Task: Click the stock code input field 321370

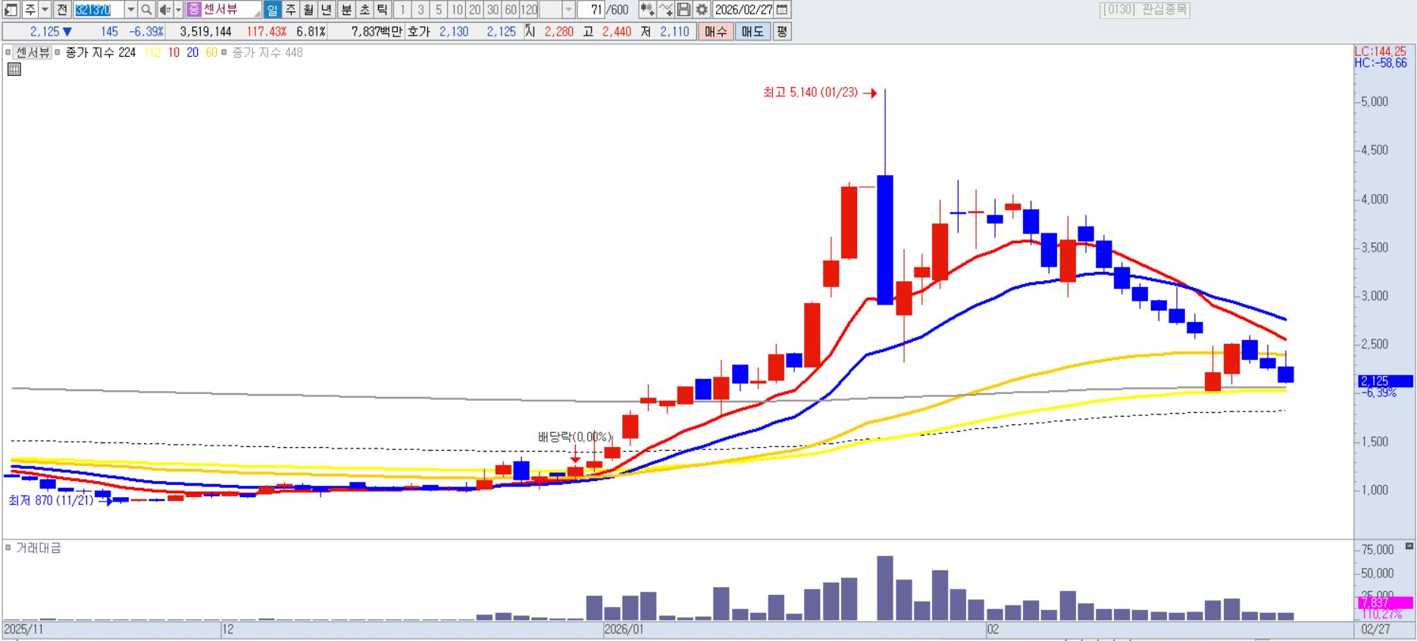Action: point(98,10)
